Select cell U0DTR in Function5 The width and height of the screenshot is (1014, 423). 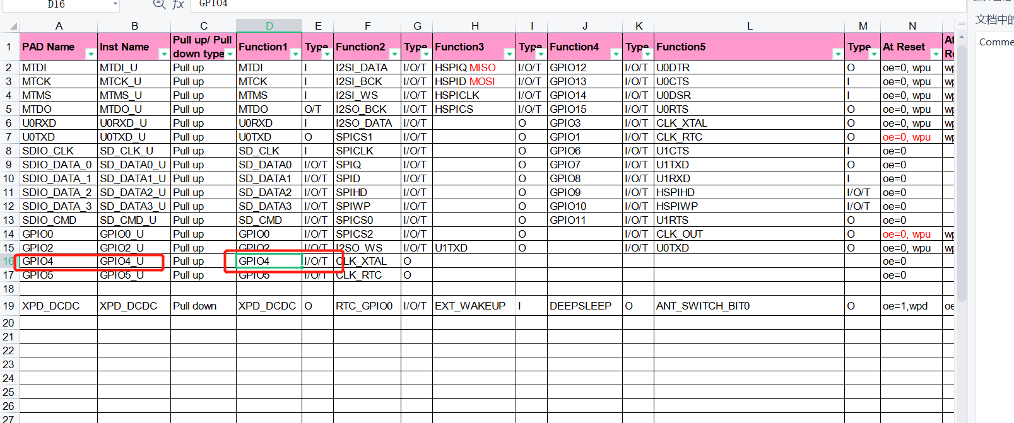[750, 67]
